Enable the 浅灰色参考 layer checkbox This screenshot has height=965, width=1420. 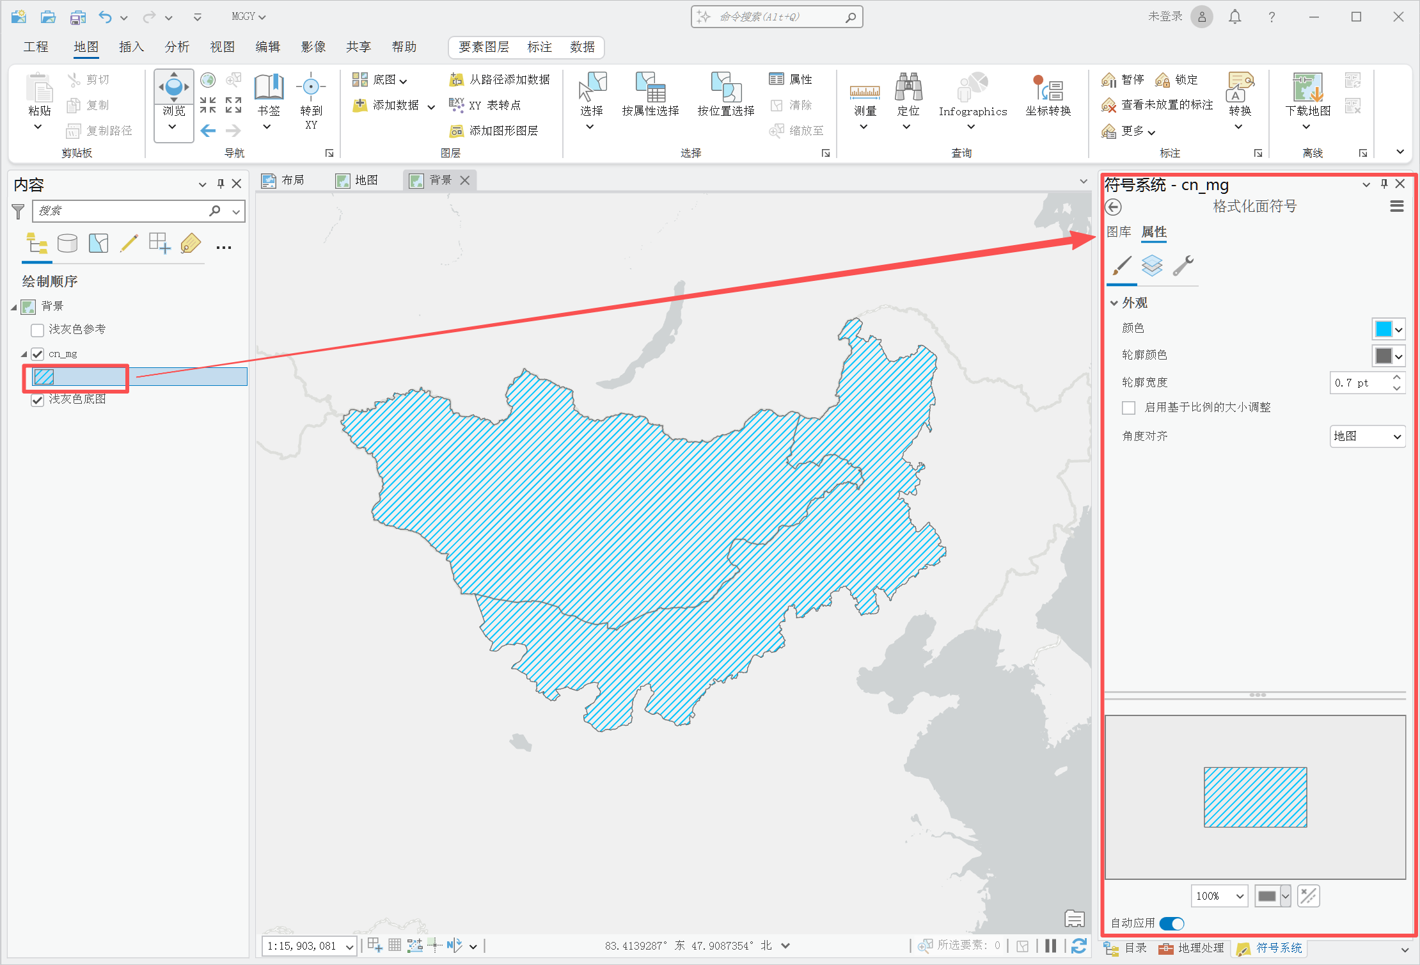click(x=37, y=330)
